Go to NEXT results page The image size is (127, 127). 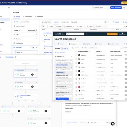pyautogui.click(x=86, y=48)
